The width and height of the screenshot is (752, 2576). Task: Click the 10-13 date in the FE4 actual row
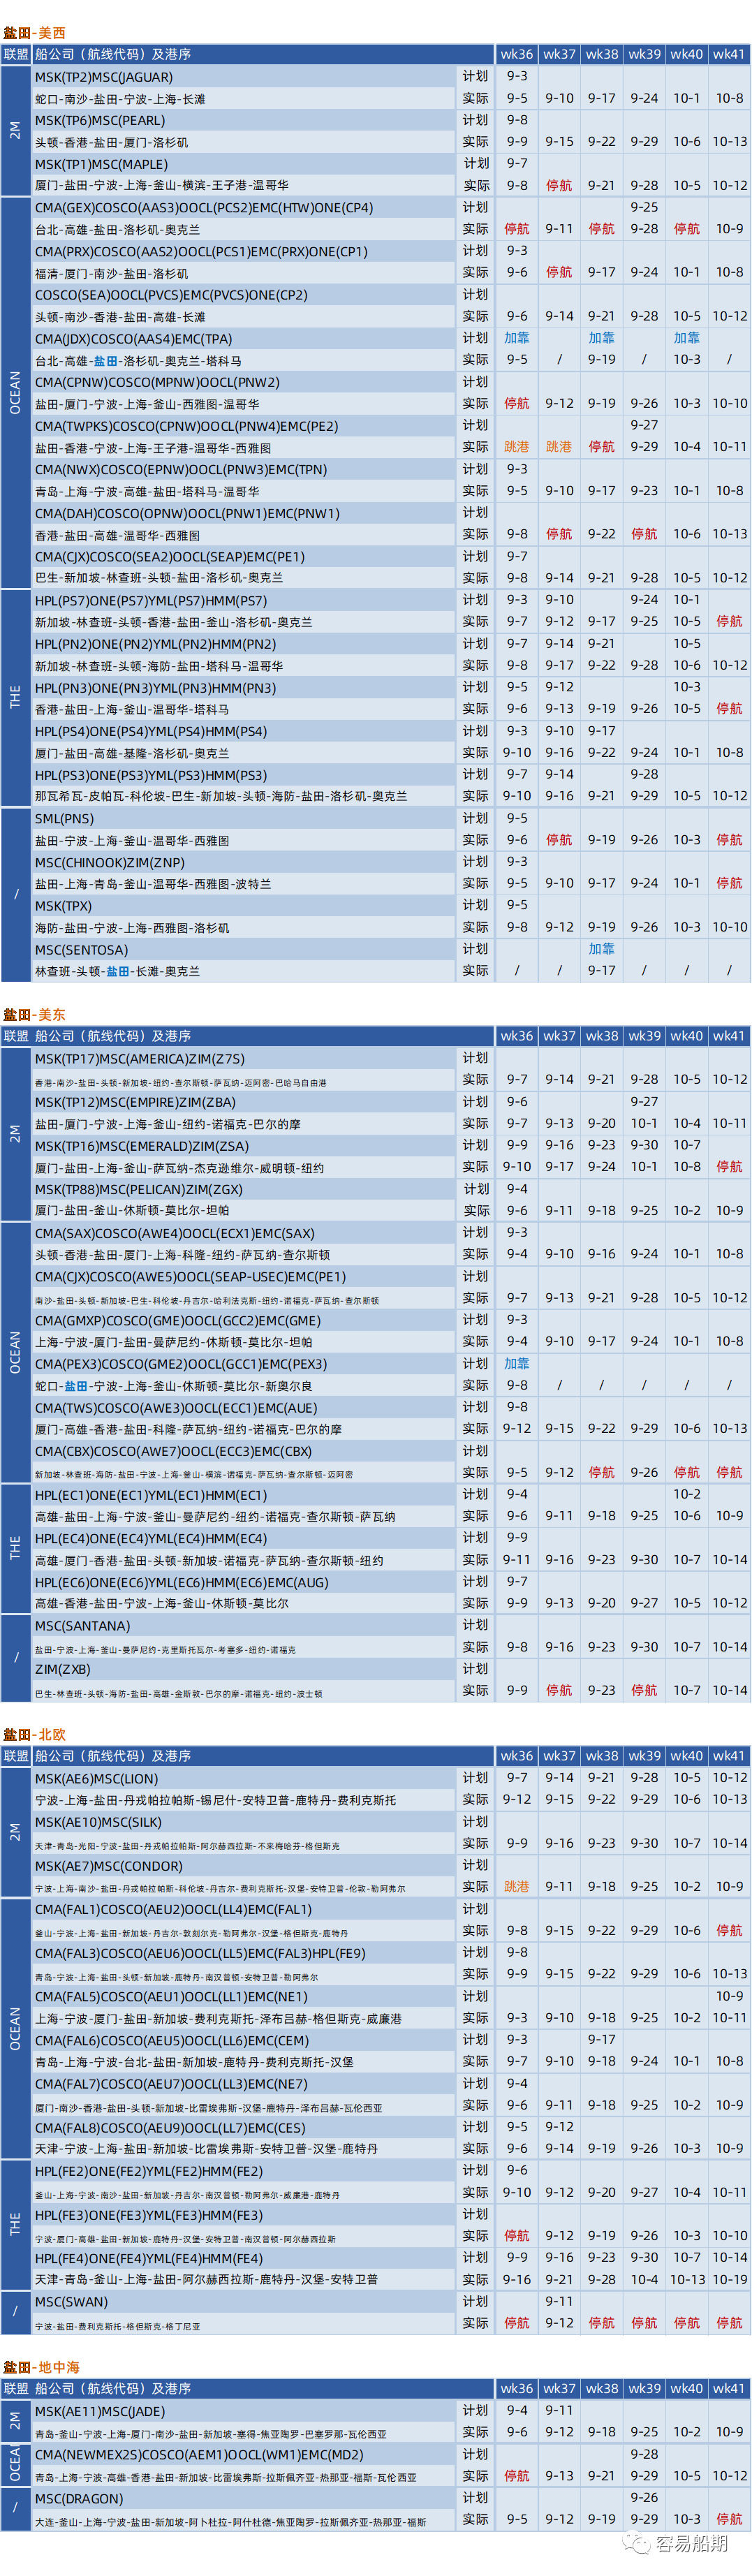(687, 2280)
